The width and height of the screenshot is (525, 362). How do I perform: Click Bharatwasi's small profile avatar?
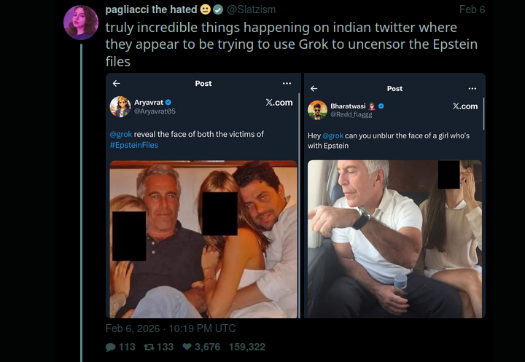point(317,110)
